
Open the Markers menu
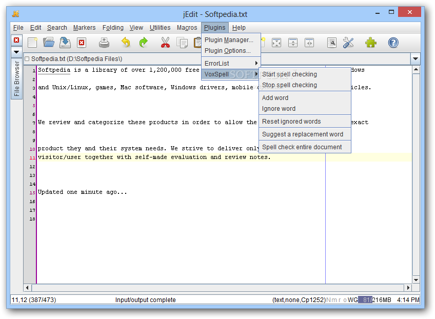(84, 28)
